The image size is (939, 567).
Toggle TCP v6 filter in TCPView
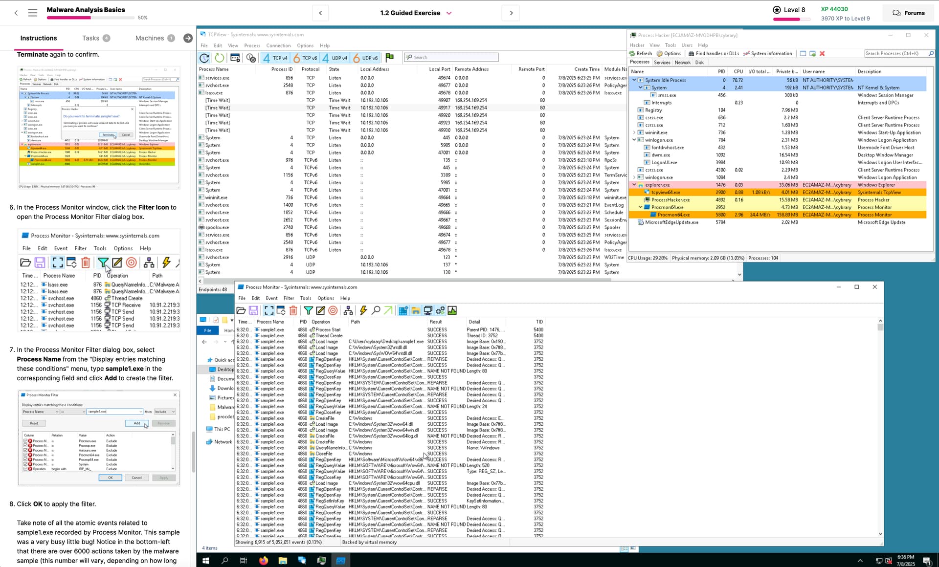[x=305, y=58]
